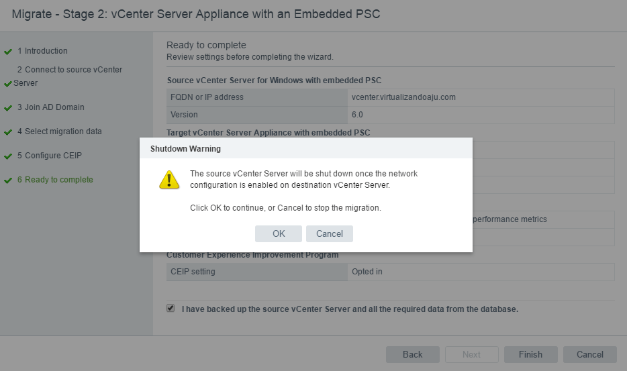The height and width of the screenshot is (371, 627).
Task: Click OK in the Shutdown Warning dialog
Action: [x=279, y=233]
